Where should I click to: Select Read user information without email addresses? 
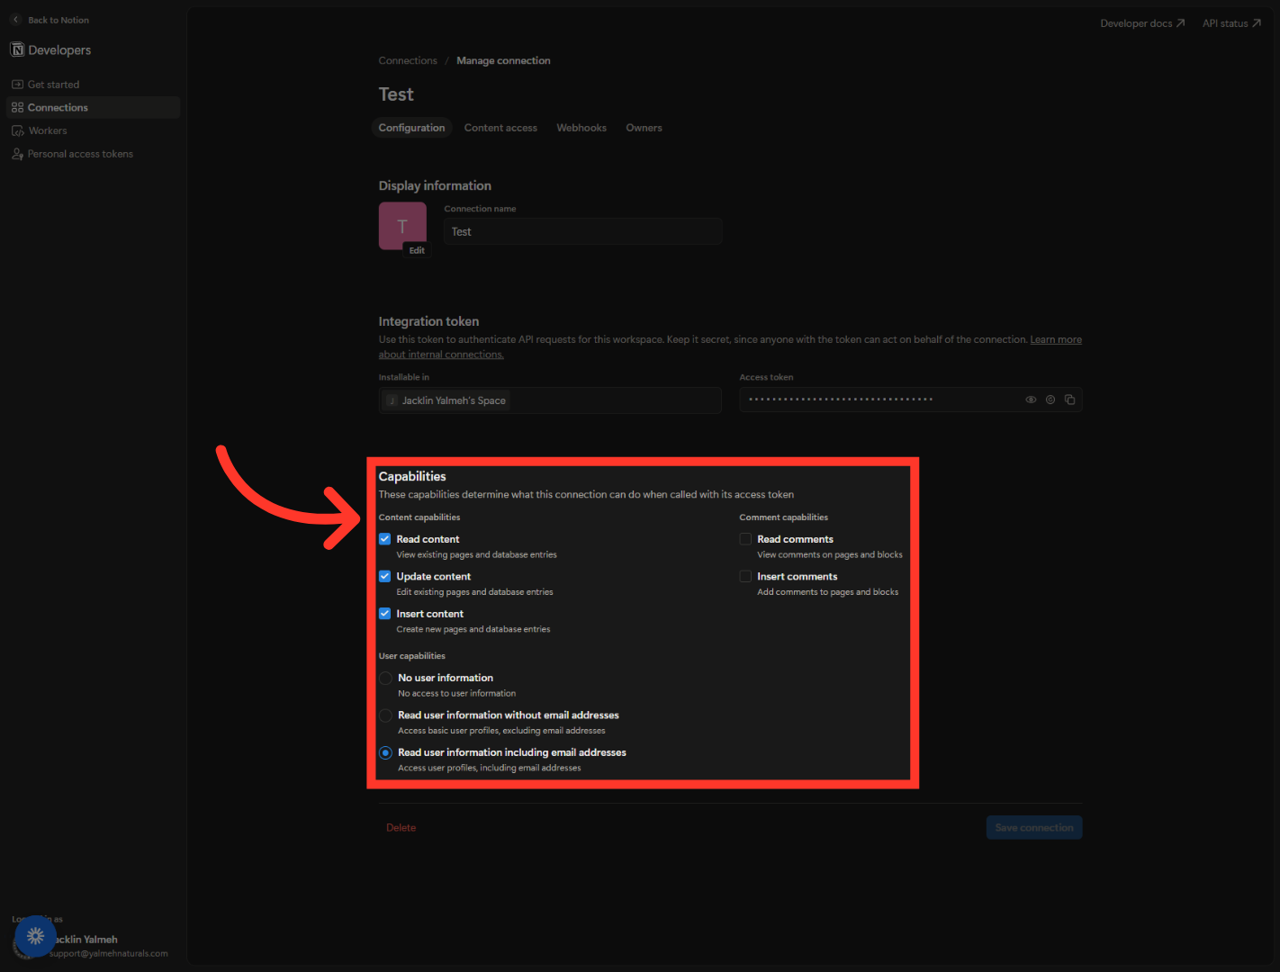pyautogui.click(x=385, y=715)
